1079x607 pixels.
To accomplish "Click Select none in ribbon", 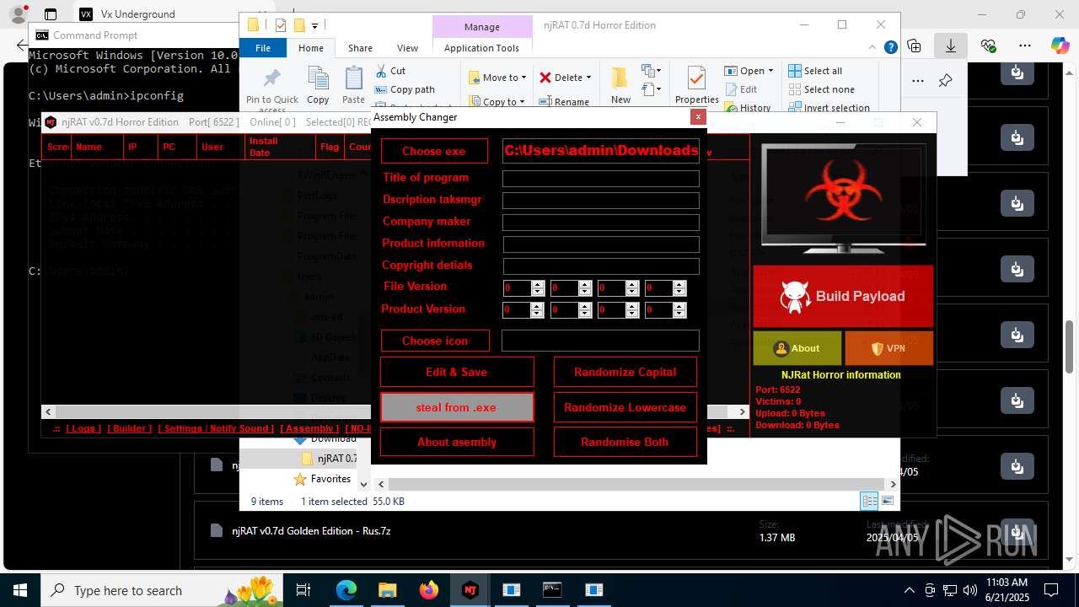I will 821,89.
